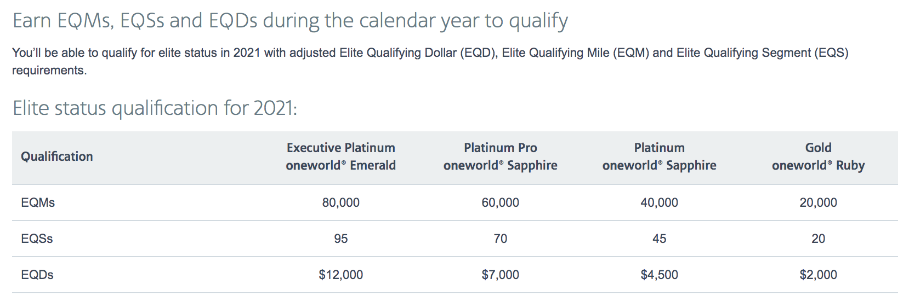Click the 'Elite status qualification for 2021' heading
Image resolution: width=909 pixels, height=302 pixels.
coord(155,108)
